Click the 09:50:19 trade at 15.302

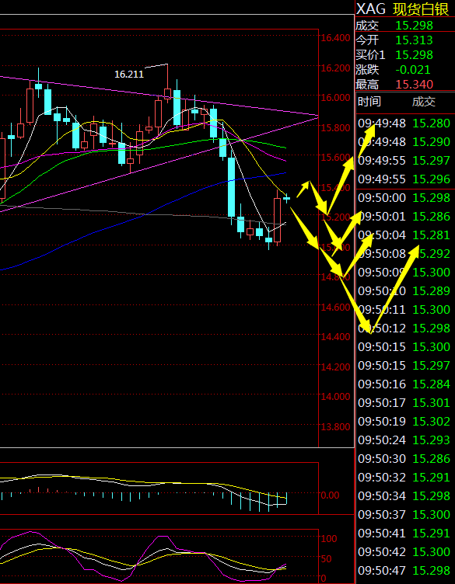(x=405, y=421)
